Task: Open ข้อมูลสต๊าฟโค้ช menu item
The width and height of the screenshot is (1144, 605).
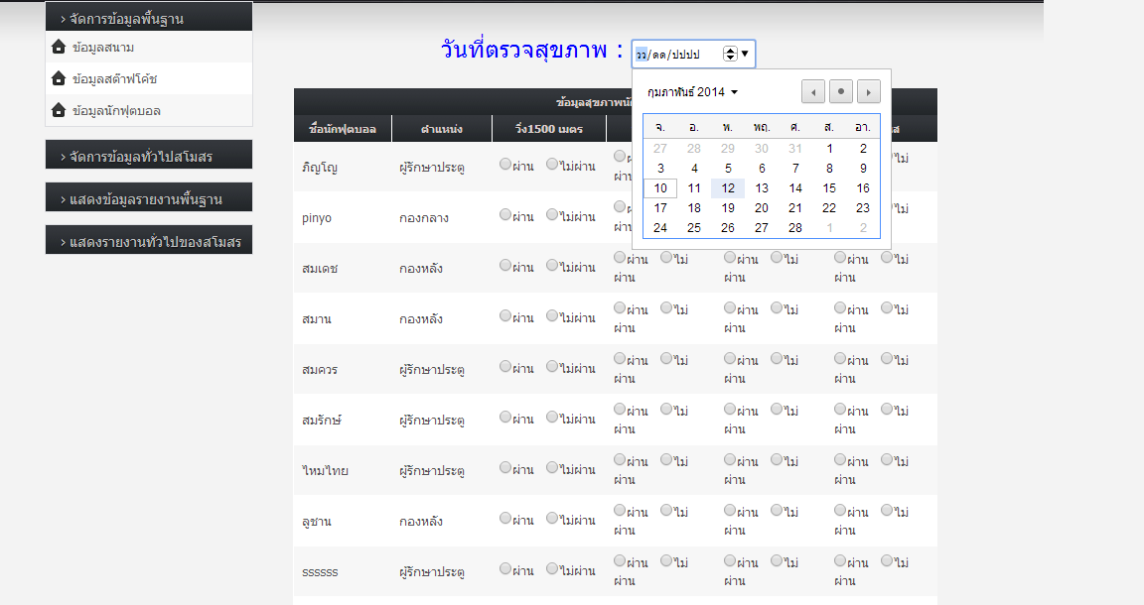Action: [x=114, y=78]
